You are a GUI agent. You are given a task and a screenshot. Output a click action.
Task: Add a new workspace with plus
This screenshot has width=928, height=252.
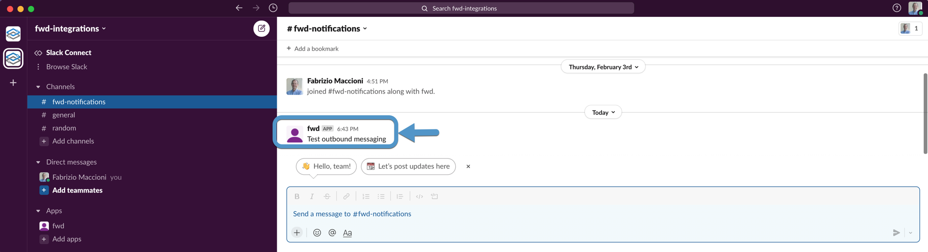[x=13, y=83]
